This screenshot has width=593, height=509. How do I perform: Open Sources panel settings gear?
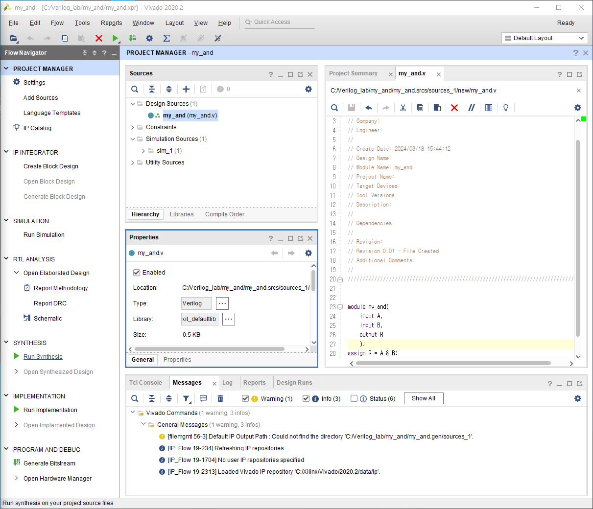[x=308, y=89]
